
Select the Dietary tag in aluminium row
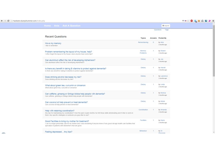pyautogui.click(x=143, y=59)
